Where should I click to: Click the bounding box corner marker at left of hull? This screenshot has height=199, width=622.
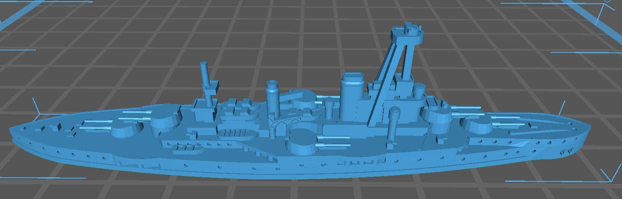pos(36,109)
